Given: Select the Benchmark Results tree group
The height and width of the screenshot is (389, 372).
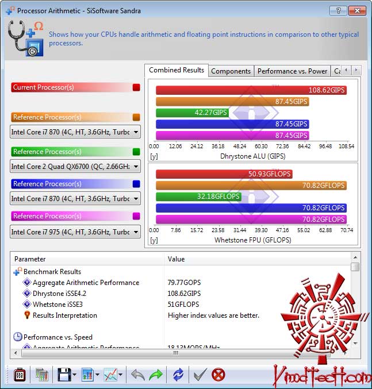Looking at the screenshot, I should [52, 272].
